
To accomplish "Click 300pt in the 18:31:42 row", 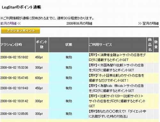I will [x=39, y=101].
